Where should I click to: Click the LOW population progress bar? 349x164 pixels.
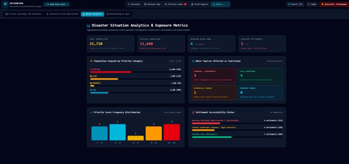pyautogui.click(x=136, y=93)
